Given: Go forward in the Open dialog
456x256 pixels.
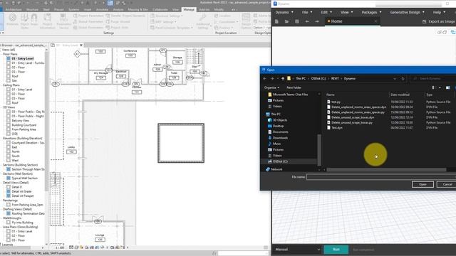Looking at the screenshot, I should click(272, 79).
